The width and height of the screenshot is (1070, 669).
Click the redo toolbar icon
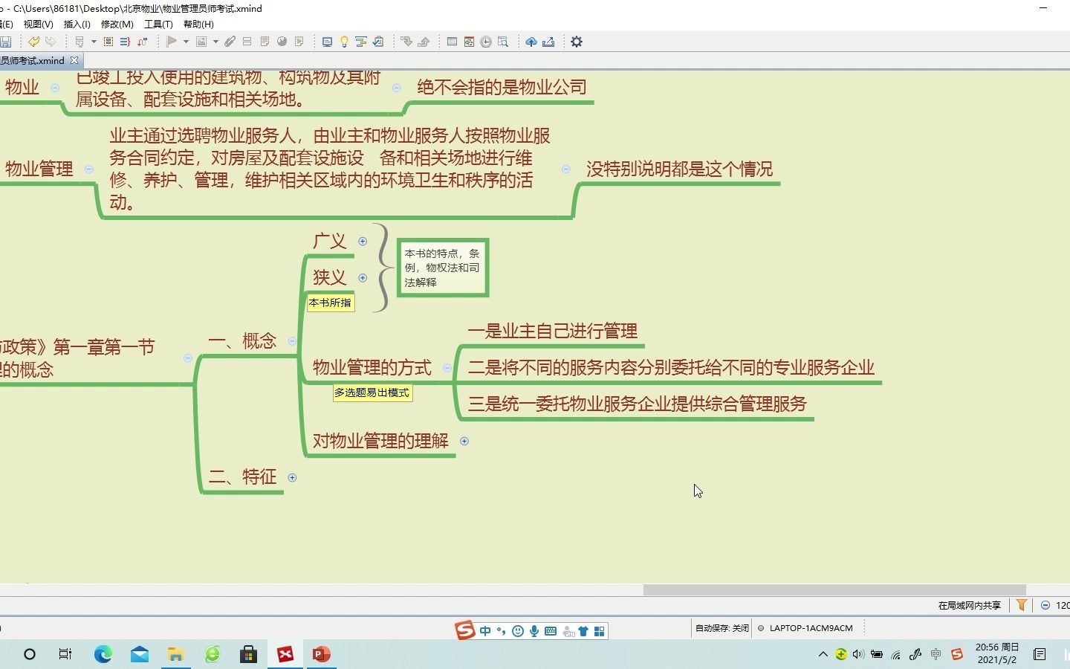point(51,42)
